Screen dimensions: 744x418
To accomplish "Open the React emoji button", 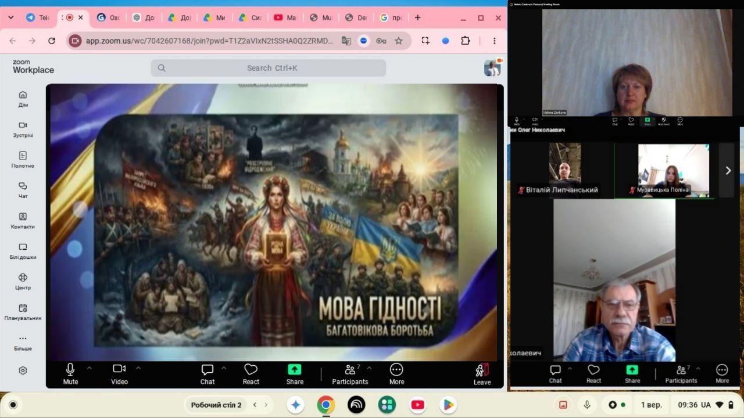I will 251,374.
